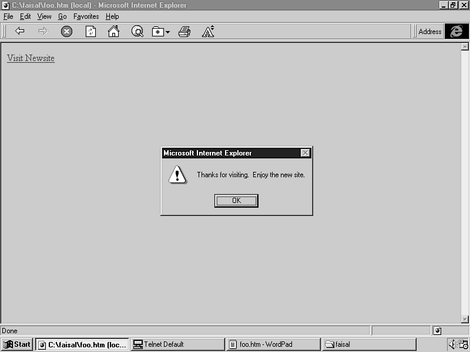The image size is (470, 352).
Task: Click the Font size icon
Action: coord(208,31)
